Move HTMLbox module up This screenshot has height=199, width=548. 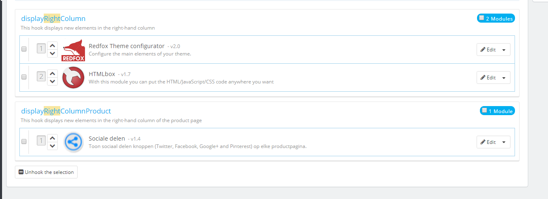(52, 74)
